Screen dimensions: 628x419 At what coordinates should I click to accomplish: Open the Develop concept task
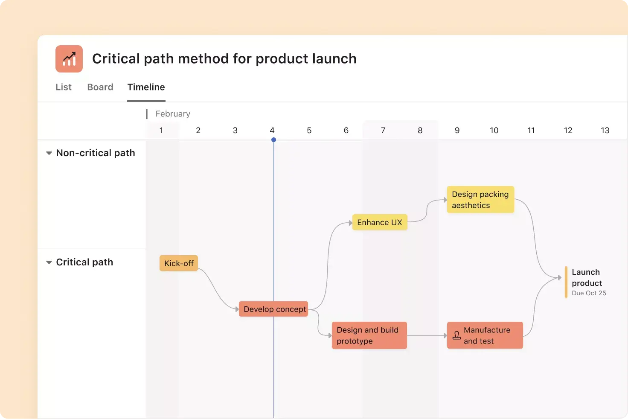tap(273, 309)
